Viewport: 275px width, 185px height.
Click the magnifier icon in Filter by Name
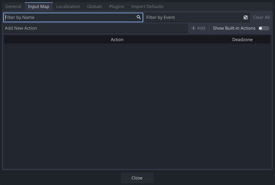pos(139,17)
